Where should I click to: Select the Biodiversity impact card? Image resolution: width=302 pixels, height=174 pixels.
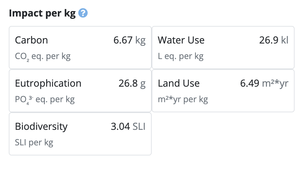(80, 134)
